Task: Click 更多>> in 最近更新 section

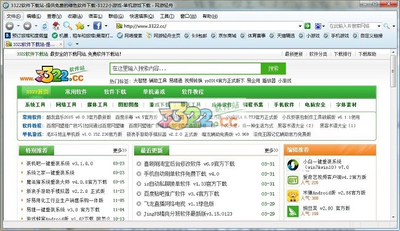Action: point(271,151)
